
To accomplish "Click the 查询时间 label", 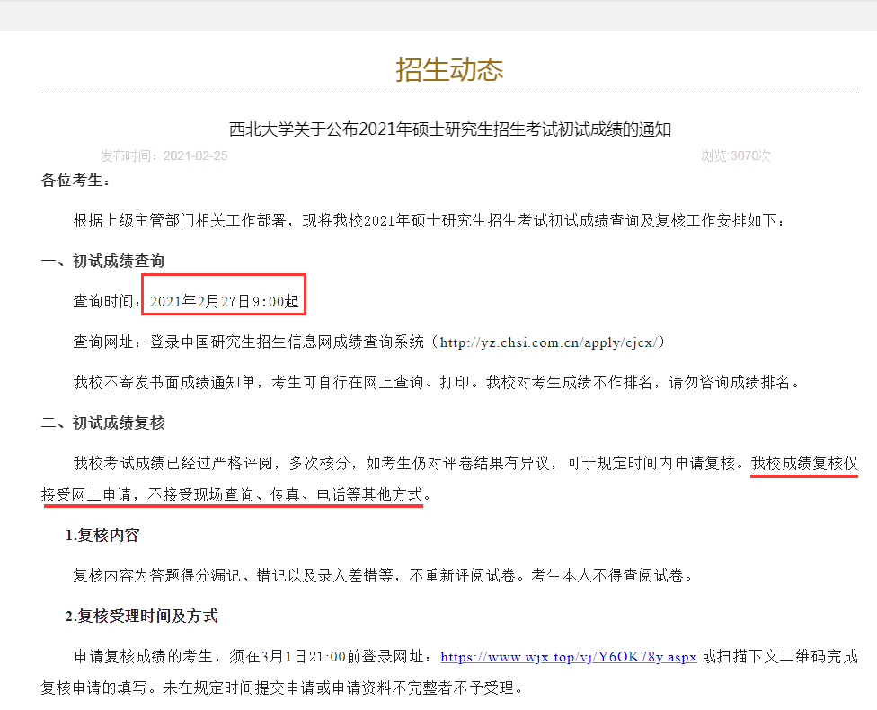I will pyautogui.click(x=106, y=302).
